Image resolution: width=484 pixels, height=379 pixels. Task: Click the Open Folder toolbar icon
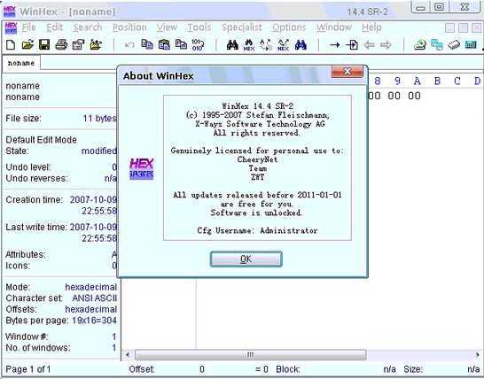tap(96, 44)
